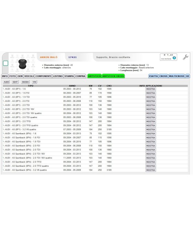Image resolution: width=193 pixels, height=226 pixels.
Task: Click the row icon for AUDI A3 (8P1) 1.6 FSI
Action: tap(3, 93)
